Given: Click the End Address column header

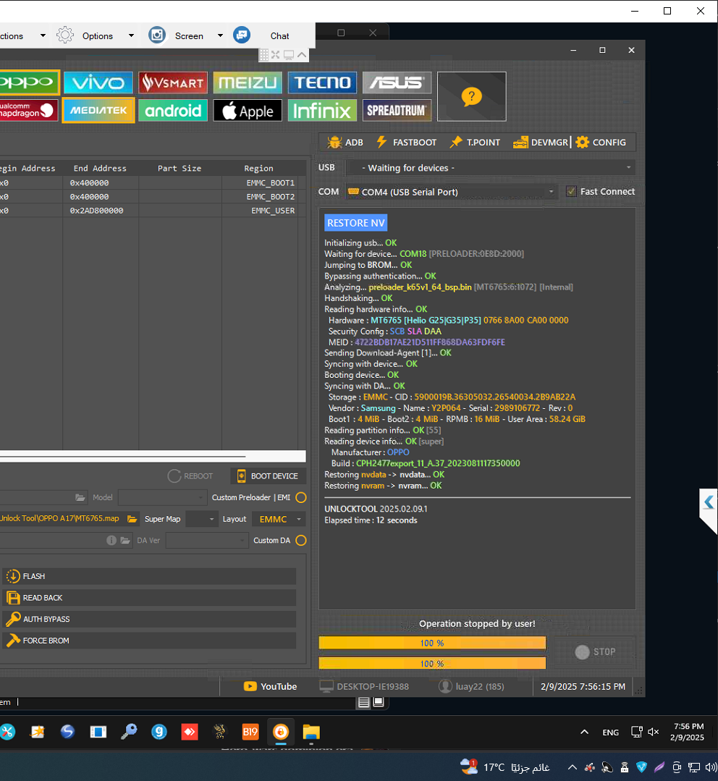Looking at the screenshot, I should (100, 169).
